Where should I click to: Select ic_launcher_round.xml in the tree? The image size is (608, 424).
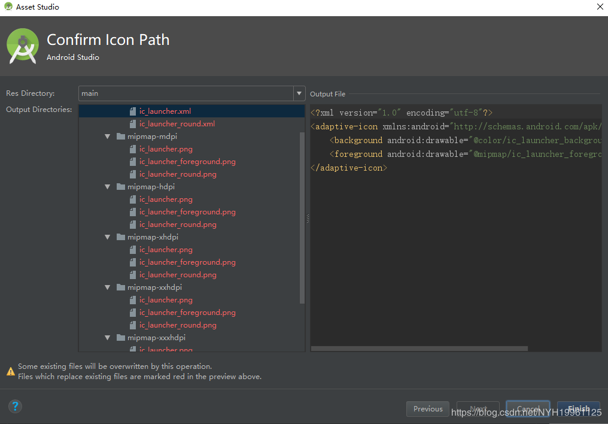[177, 124]
